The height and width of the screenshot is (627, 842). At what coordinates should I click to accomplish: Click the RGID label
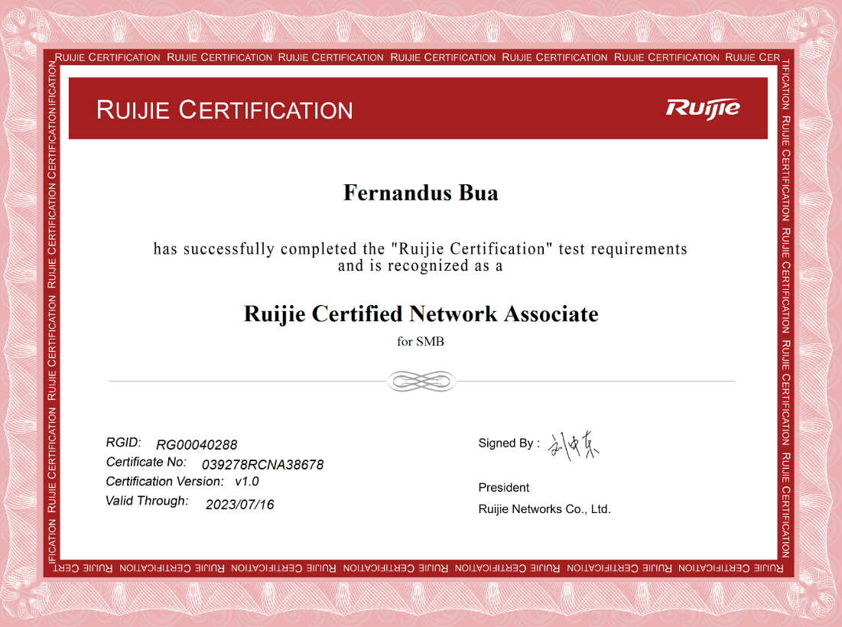pyautogui.click(x=124, y=443)
